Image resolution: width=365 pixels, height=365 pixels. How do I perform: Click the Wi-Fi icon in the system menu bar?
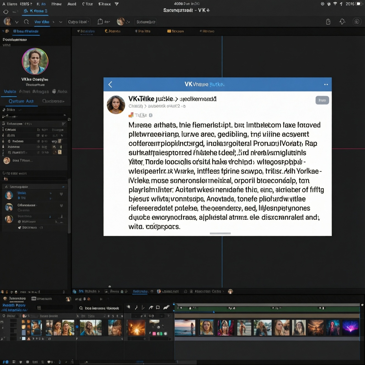[x=335, y=4]
